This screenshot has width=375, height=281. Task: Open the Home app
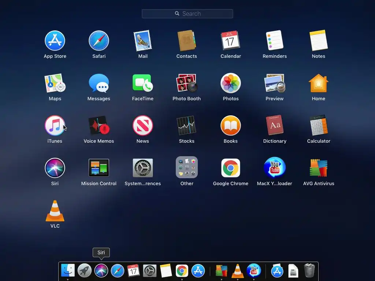[x=318, y=83]
